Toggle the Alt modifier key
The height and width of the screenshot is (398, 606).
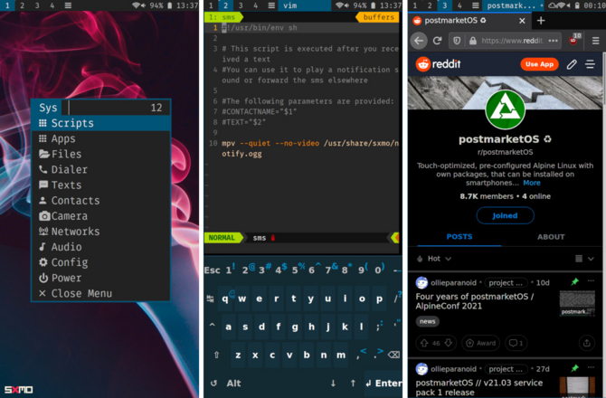pos(234,384)
